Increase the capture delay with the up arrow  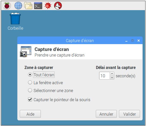click(112, 74)
